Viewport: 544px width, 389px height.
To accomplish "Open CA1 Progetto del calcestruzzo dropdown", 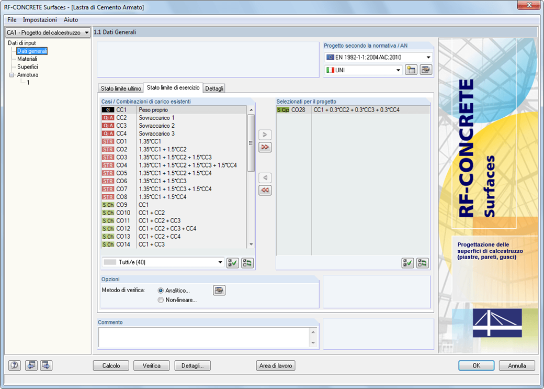I will coord(48,32).
